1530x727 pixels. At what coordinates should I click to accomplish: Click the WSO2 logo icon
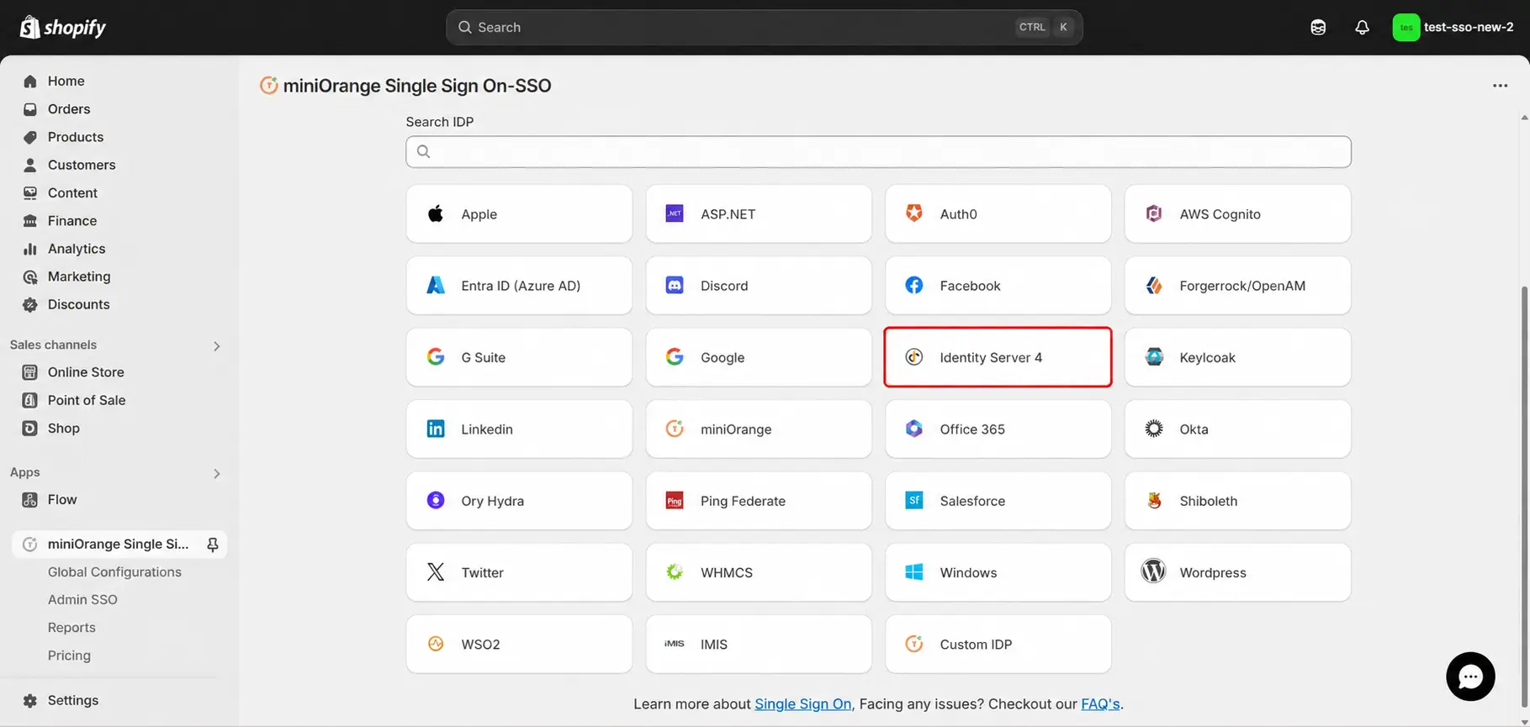click(436, 644)
